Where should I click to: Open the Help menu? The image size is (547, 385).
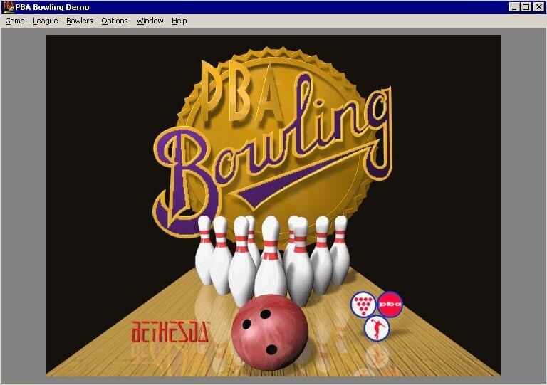[179, 21]
